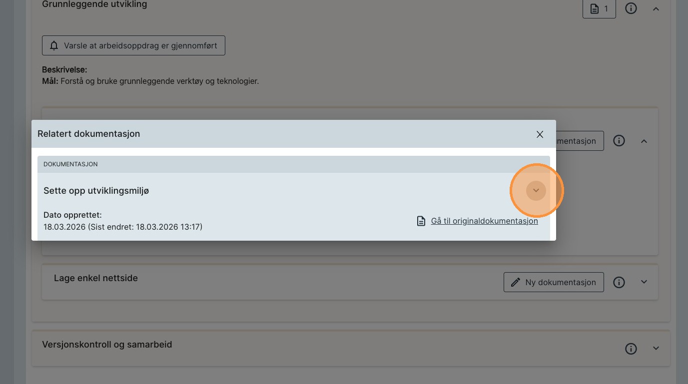Click the Sette opp utviklingsmiljø title
This screenshot has width=688, height=384.
96,191
